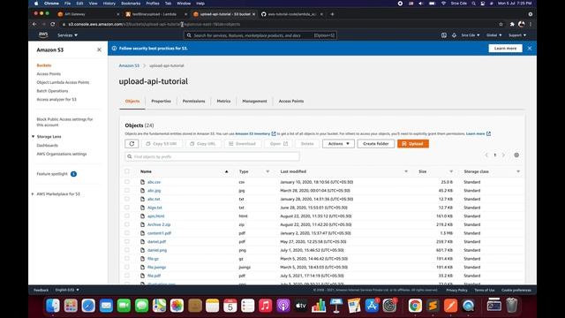Open Type column filter arrow
565x318 pixels.
[x=267, y=171]
